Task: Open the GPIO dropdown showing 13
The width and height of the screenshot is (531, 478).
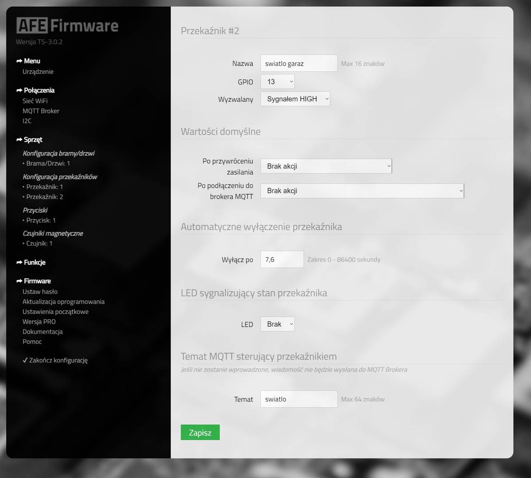Action: [x=277, y=81]
